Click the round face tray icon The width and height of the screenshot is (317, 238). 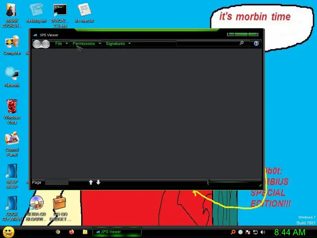click(x=240, y=232)
